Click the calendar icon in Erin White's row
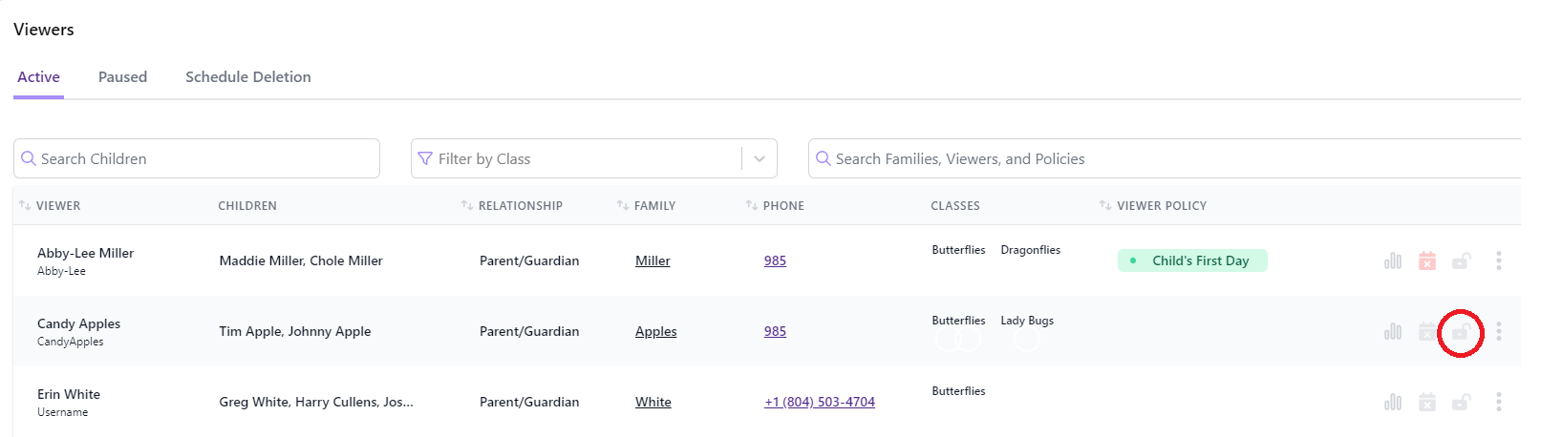 (1427, 402)
